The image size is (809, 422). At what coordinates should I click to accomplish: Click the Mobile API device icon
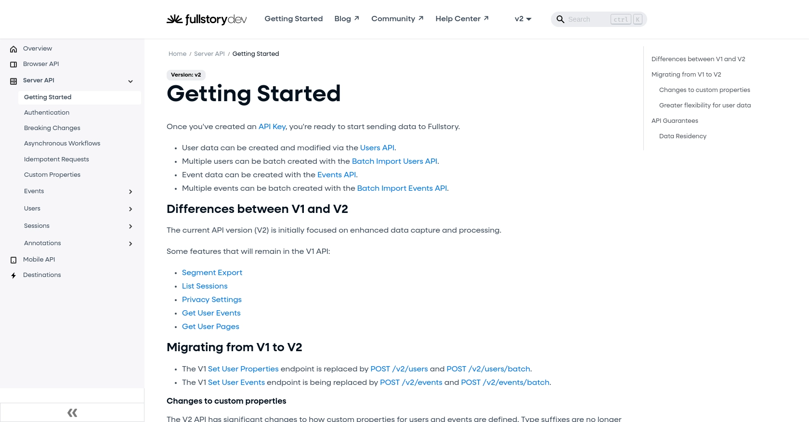(x=13, y=260)
